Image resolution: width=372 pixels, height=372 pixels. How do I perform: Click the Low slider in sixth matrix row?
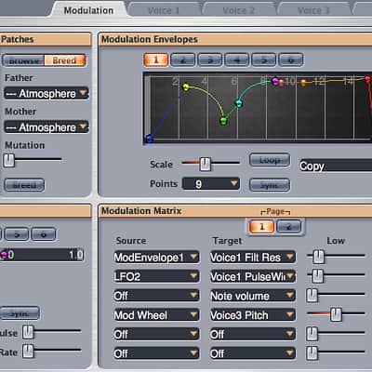pos(312,352)
